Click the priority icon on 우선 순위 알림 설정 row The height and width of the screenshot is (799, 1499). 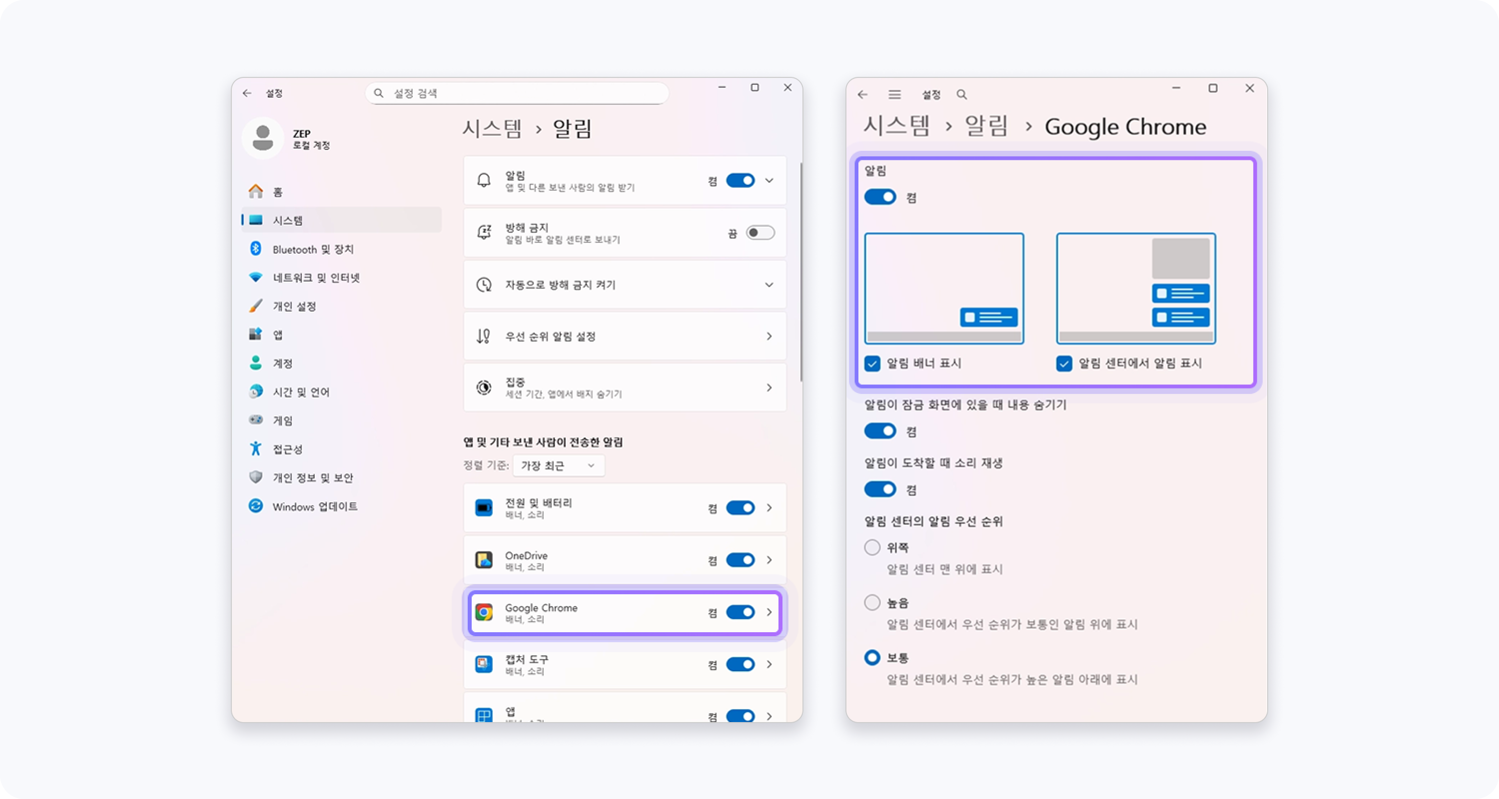click(484, 336)
